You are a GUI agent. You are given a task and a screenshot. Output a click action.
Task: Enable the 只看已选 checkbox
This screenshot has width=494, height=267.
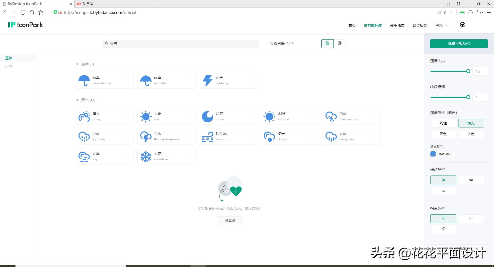[x=266, y=44]
